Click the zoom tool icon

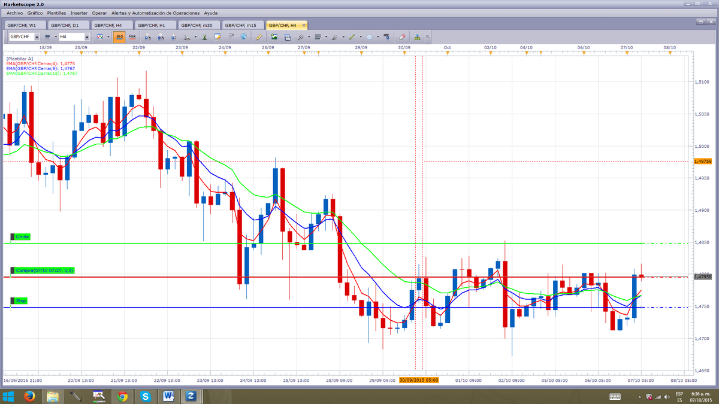pos(187,37)
